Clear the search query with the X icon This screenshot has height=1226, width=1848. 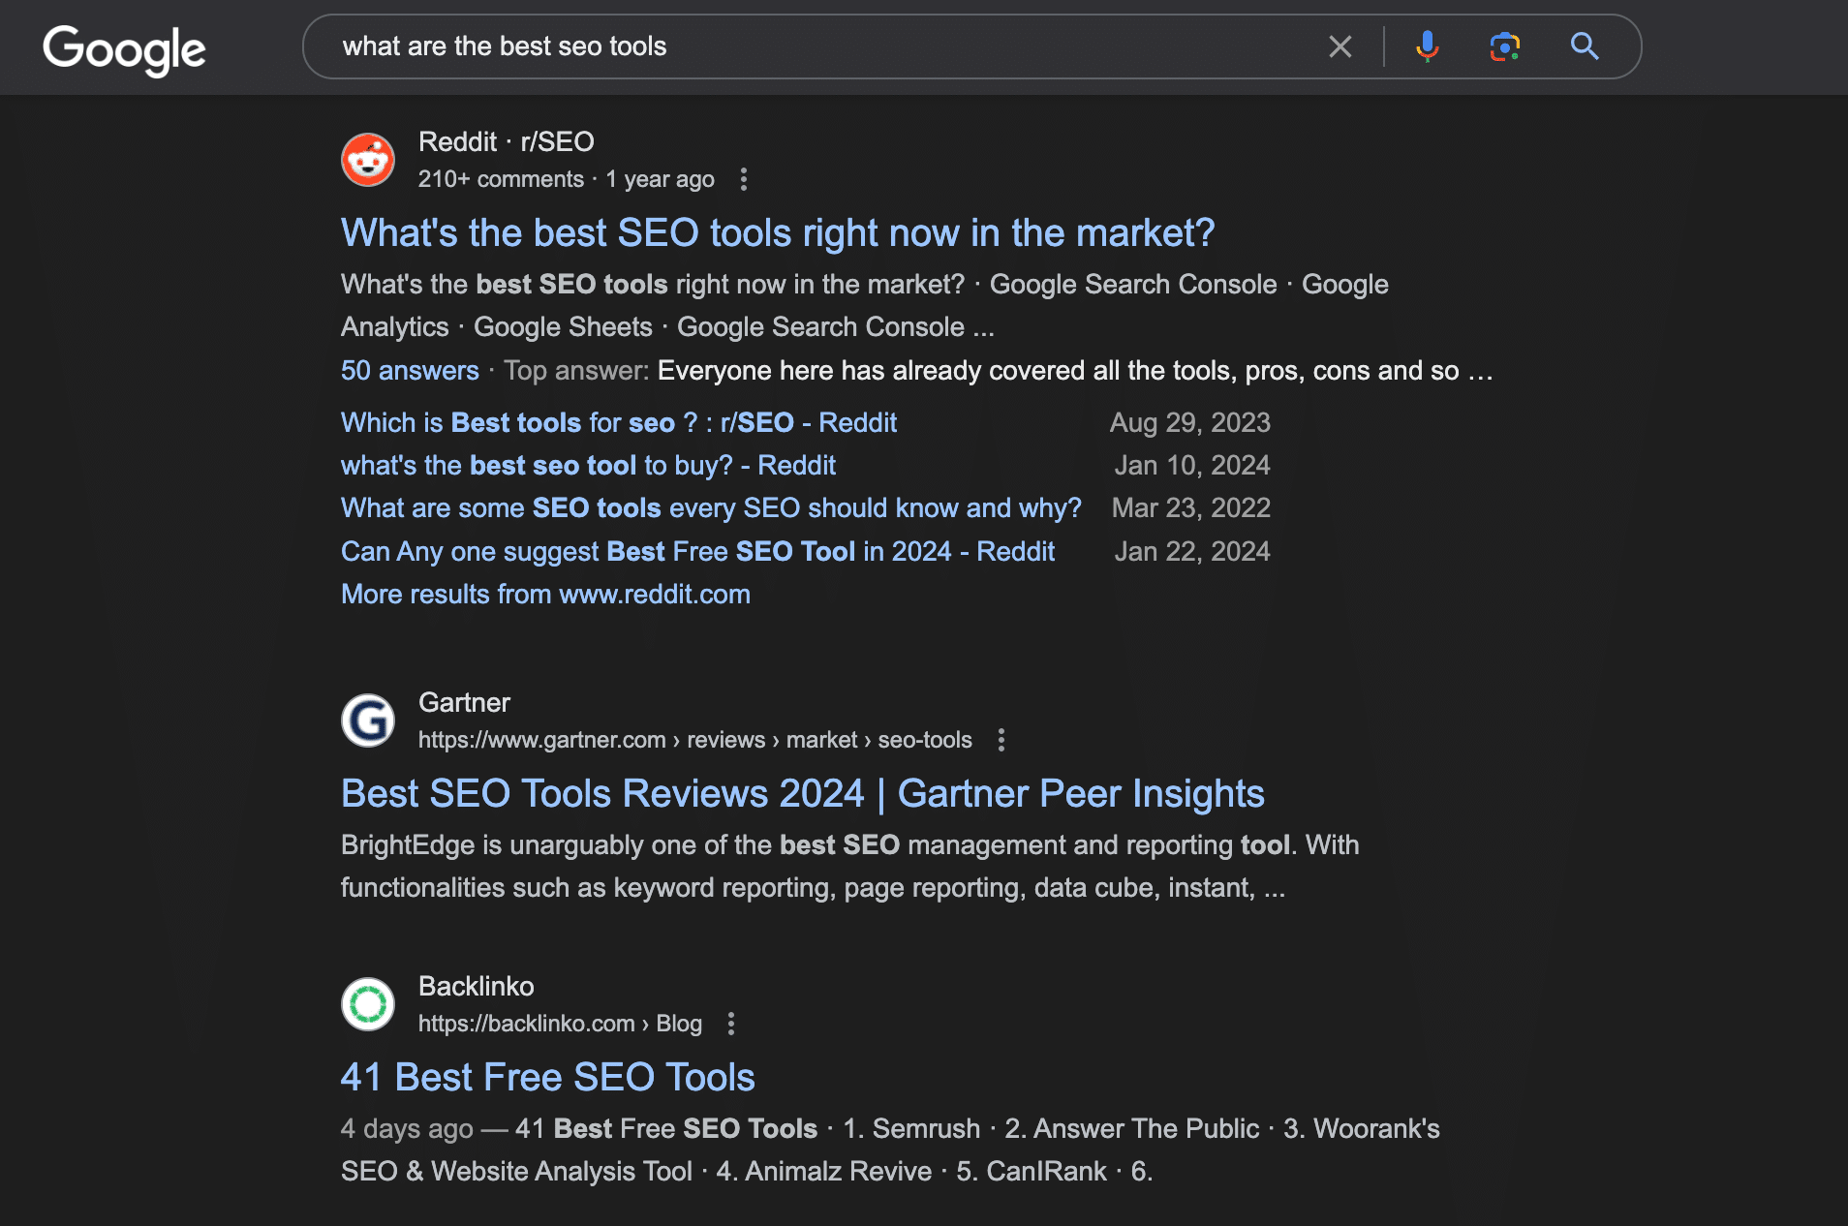(1340, 46)
